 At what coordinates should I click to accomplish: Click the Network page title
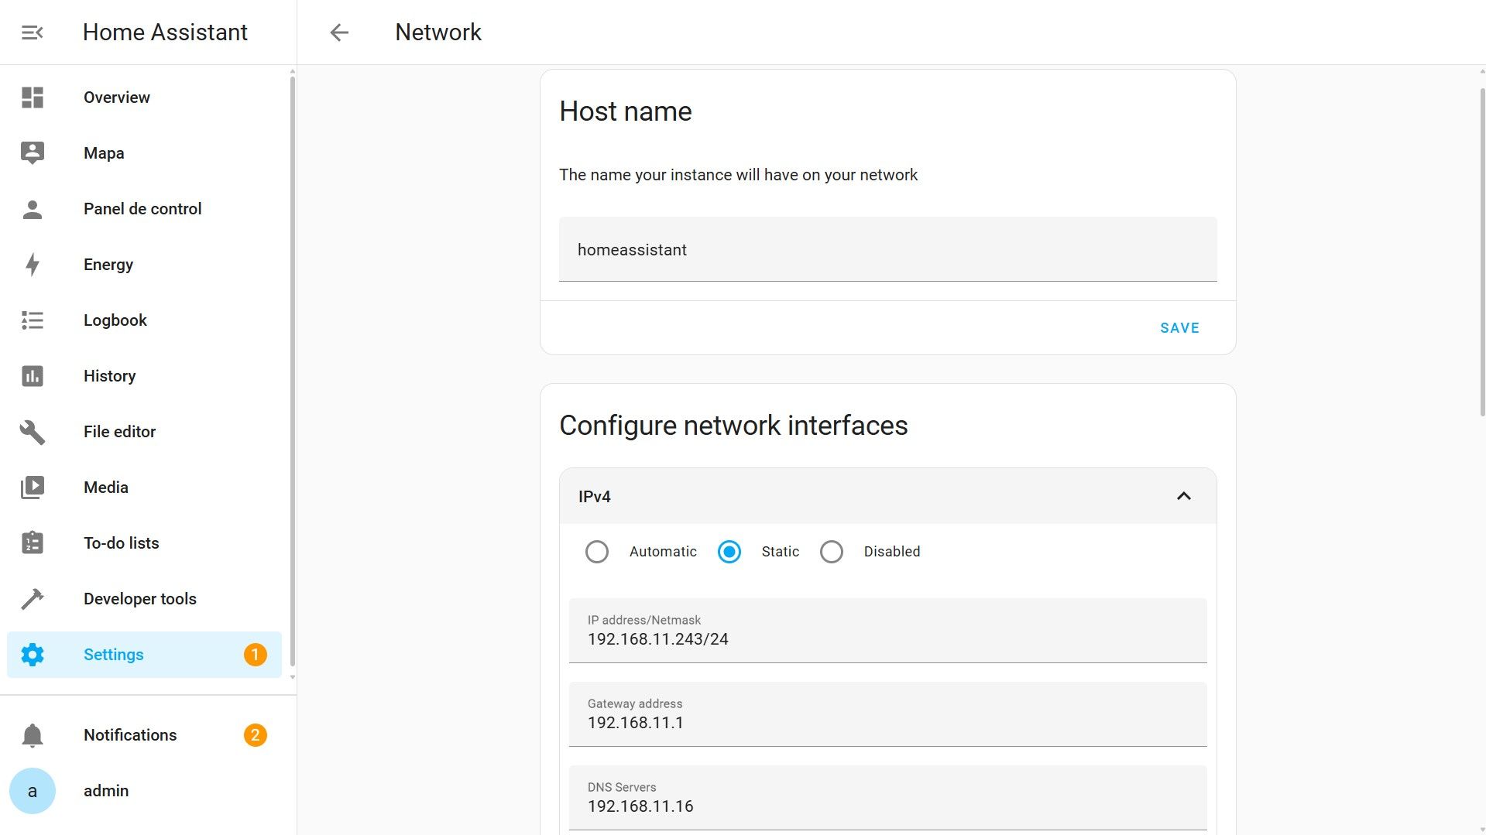[438, 33]
